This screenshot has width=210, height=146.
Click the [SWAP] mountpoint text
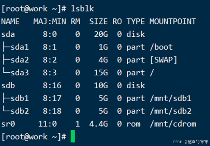pyautogui.click(x=163, y=60)
